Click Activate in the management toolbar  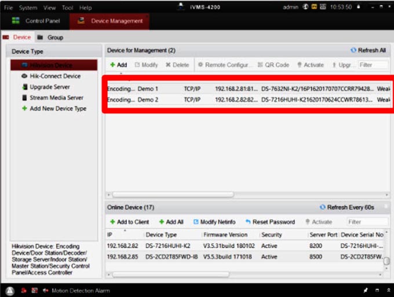click(x=311, y=65)
